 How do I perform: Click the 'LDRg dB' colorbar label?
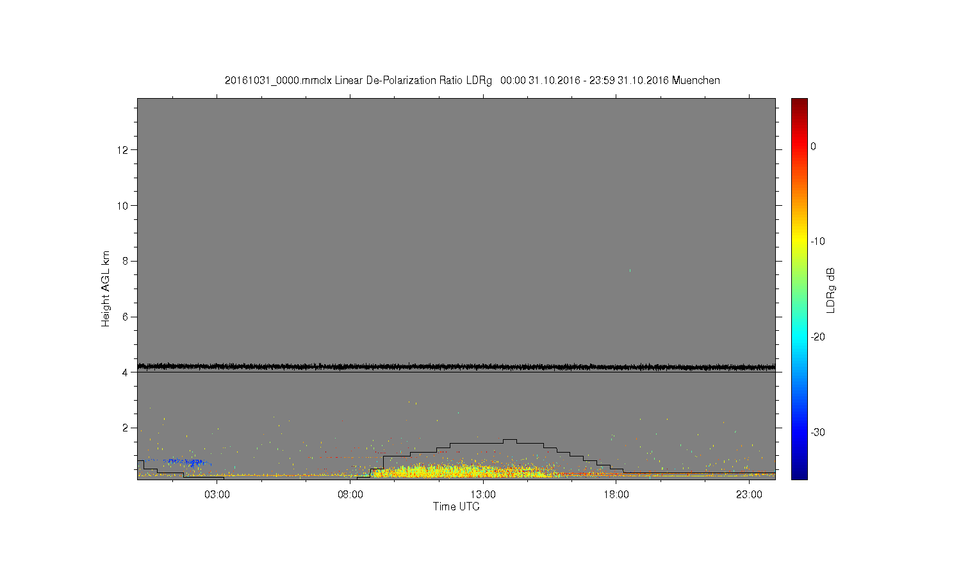click(830, 290)
